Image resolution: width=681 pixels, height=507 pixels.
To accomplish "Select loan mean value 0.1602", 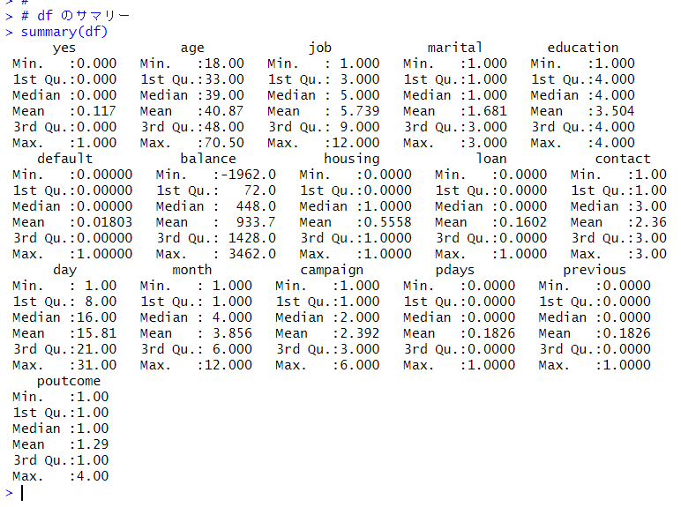I will [x=523, y=222].
